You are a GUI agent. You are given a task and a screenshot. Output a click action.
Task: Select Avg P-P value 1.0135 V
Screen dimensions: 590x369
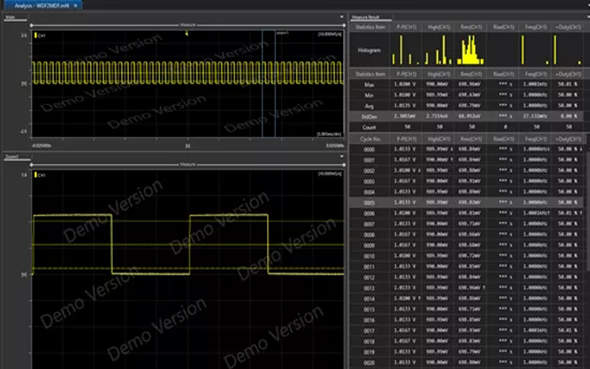405,106
